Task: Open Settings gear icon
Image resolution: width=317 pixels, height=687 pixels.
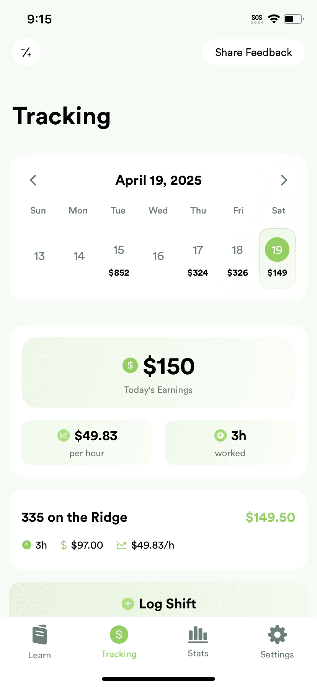Action: coord(277,635)
